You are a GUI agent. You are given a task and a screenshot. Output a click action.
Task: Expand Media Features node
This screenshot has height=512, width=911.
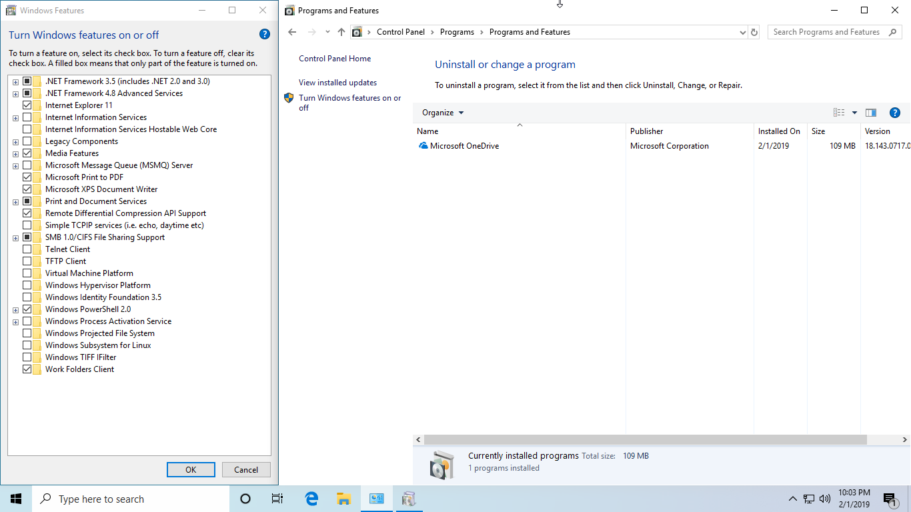click(x=15, y=154)
